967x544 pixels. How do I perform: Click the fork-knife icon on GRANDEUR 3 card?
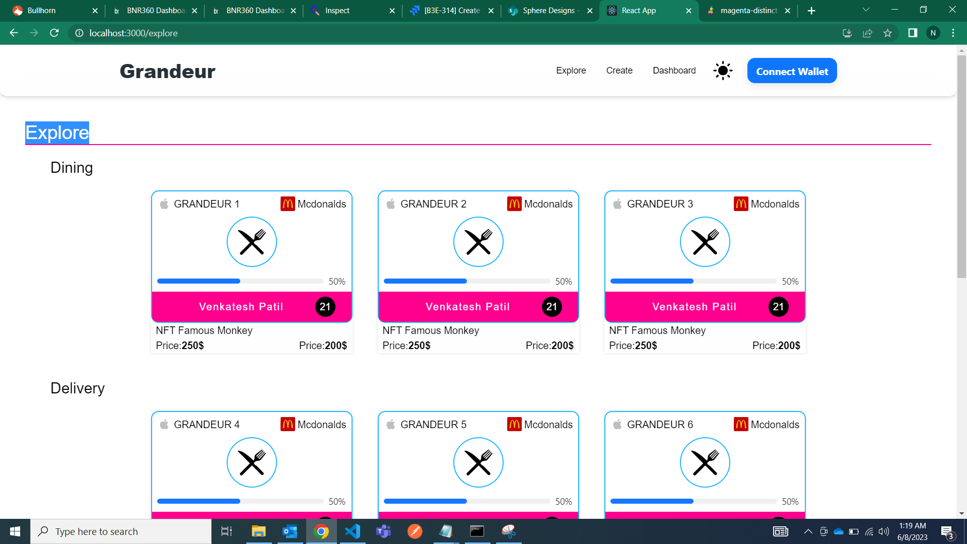[705, 242]
